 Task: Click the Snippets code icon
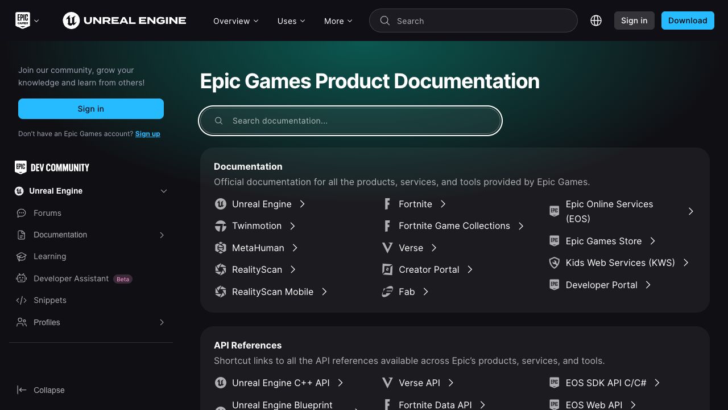[22, 300]
